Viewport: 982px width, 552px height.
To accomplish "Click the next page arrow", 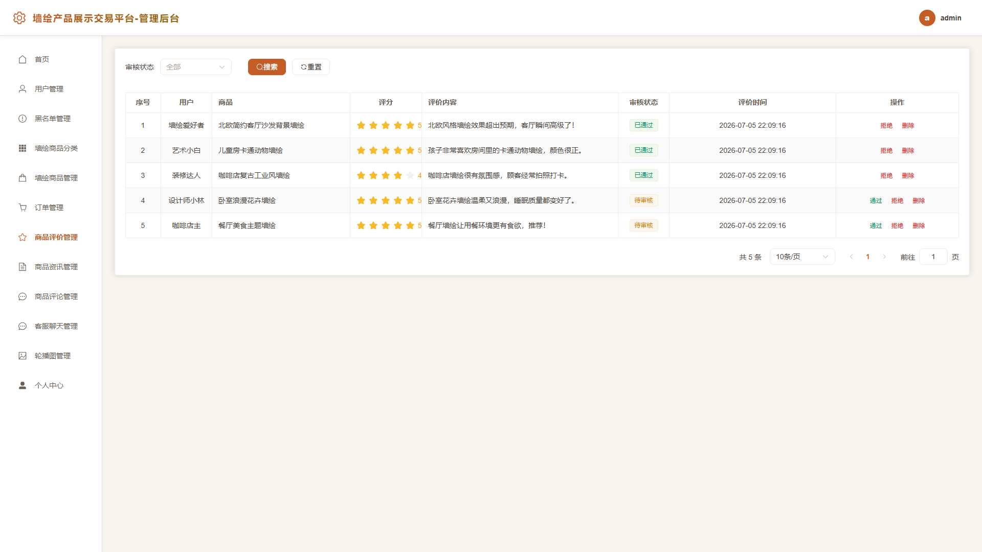I will (x=884, y=257).
